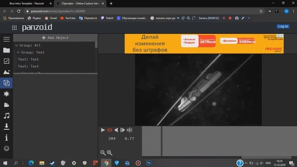Click the panzoid logo
The image size is (297, 167).
(x=37, y=28)
